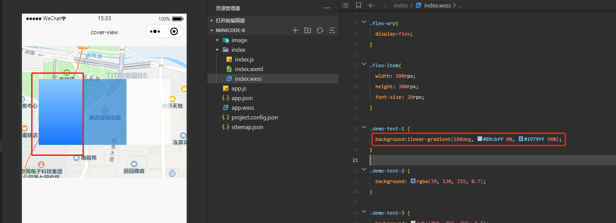Click the new file plus icon
This screenshot has width=616, height=223.
295,30
